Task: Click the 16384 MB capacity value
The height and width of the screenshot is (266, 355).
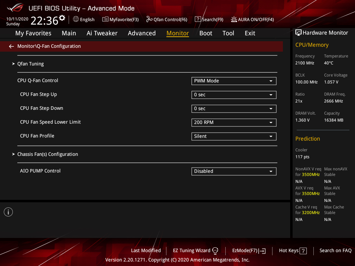Action: click(334, 120)
